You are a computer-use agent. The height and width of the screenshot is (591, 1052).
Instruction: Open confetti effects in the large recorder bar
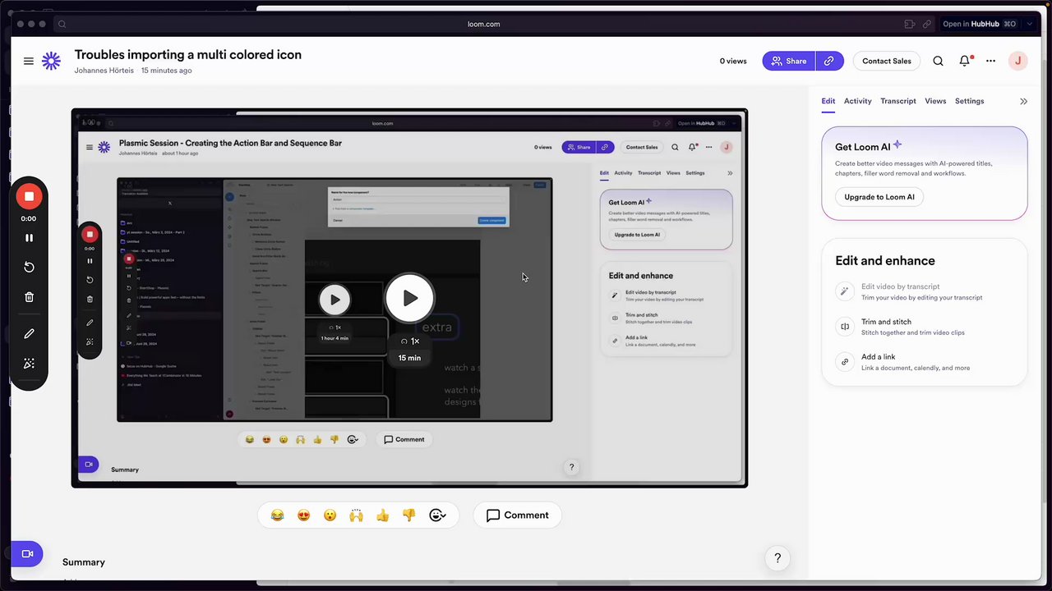point(29,364)
